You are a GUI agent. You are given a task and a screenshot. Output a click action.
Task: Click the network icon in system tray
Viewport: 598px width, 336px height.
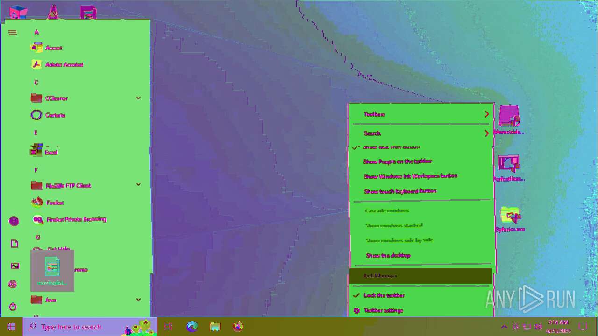527,327
